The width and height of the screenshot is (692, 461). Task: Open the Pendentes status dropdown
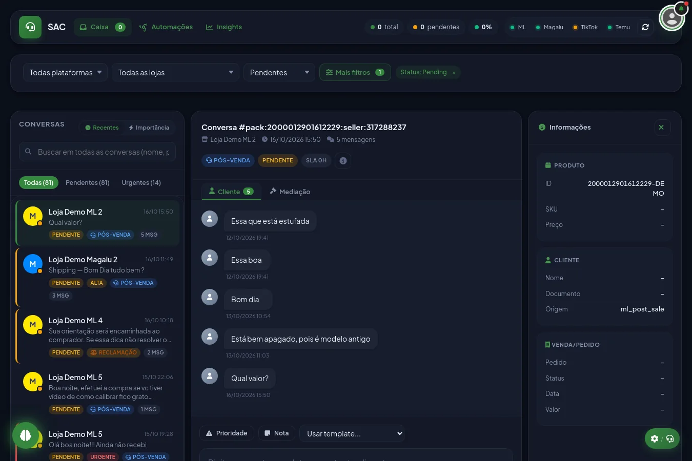tap(279, 72)
